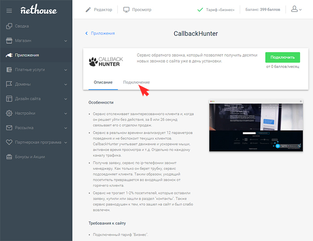Click the Особенности heading
This screenshot has width=313, height=241.
click(101, 102)
